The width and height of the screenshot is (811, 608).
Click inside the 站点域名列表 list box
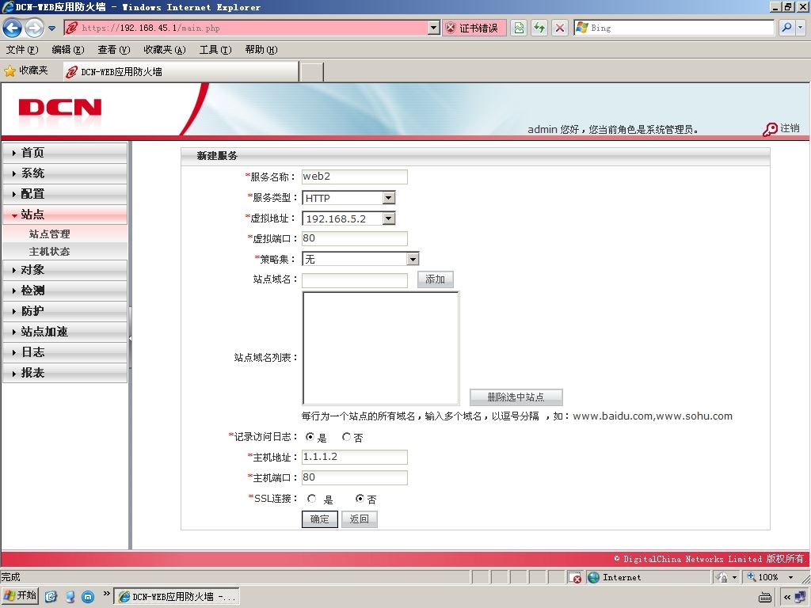(380, 348)
